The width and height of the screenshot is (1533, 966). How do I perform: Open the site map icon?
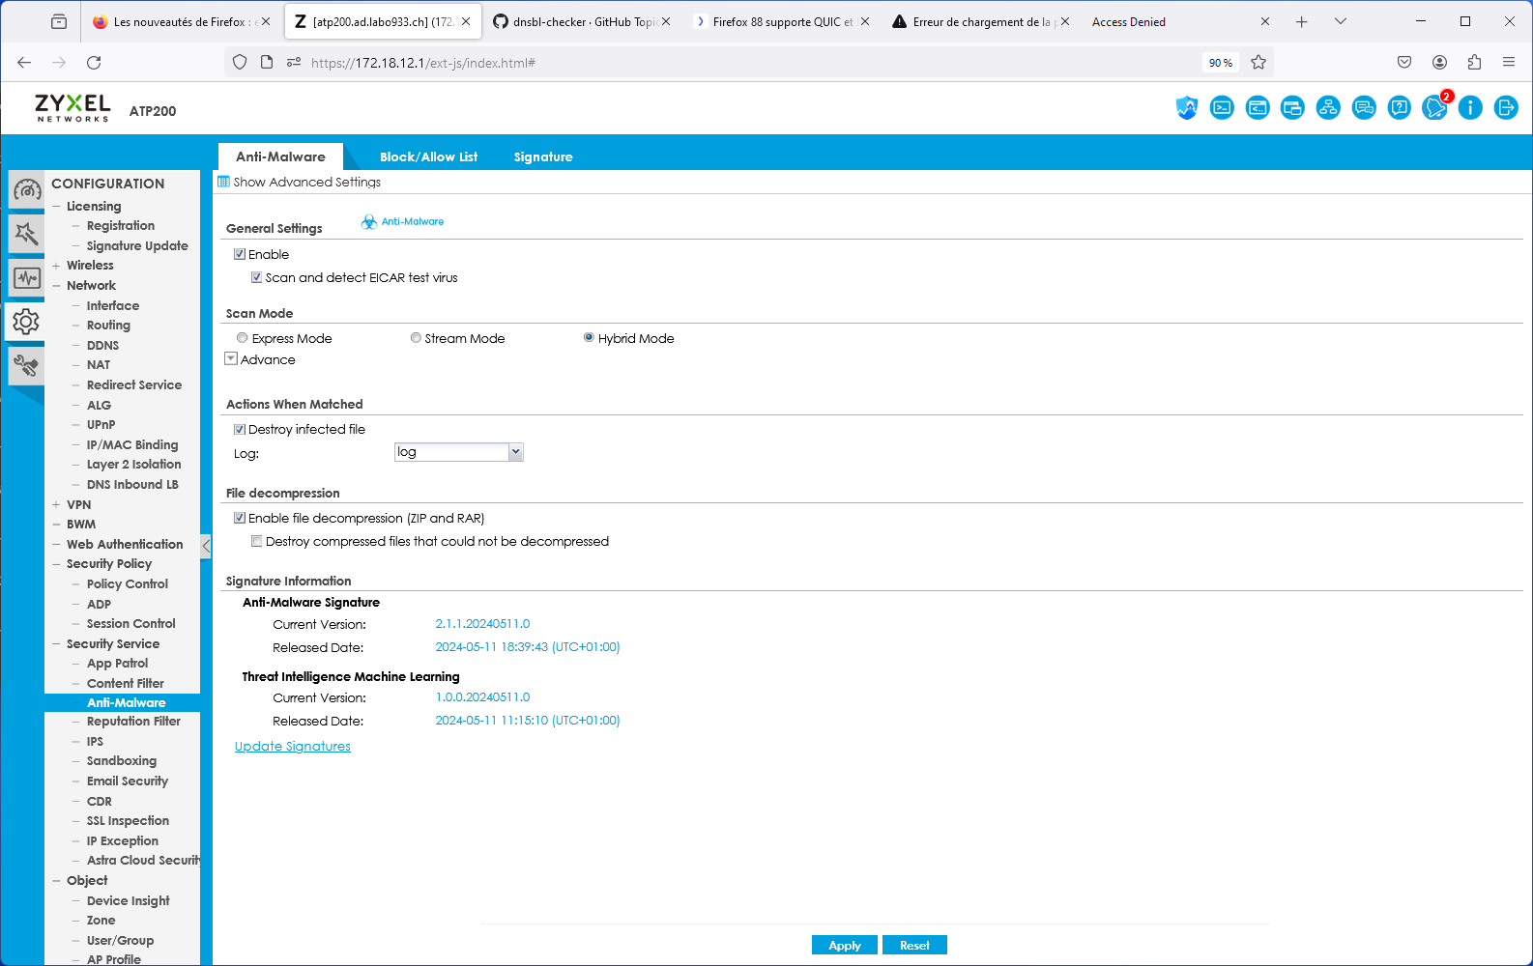1328,108
